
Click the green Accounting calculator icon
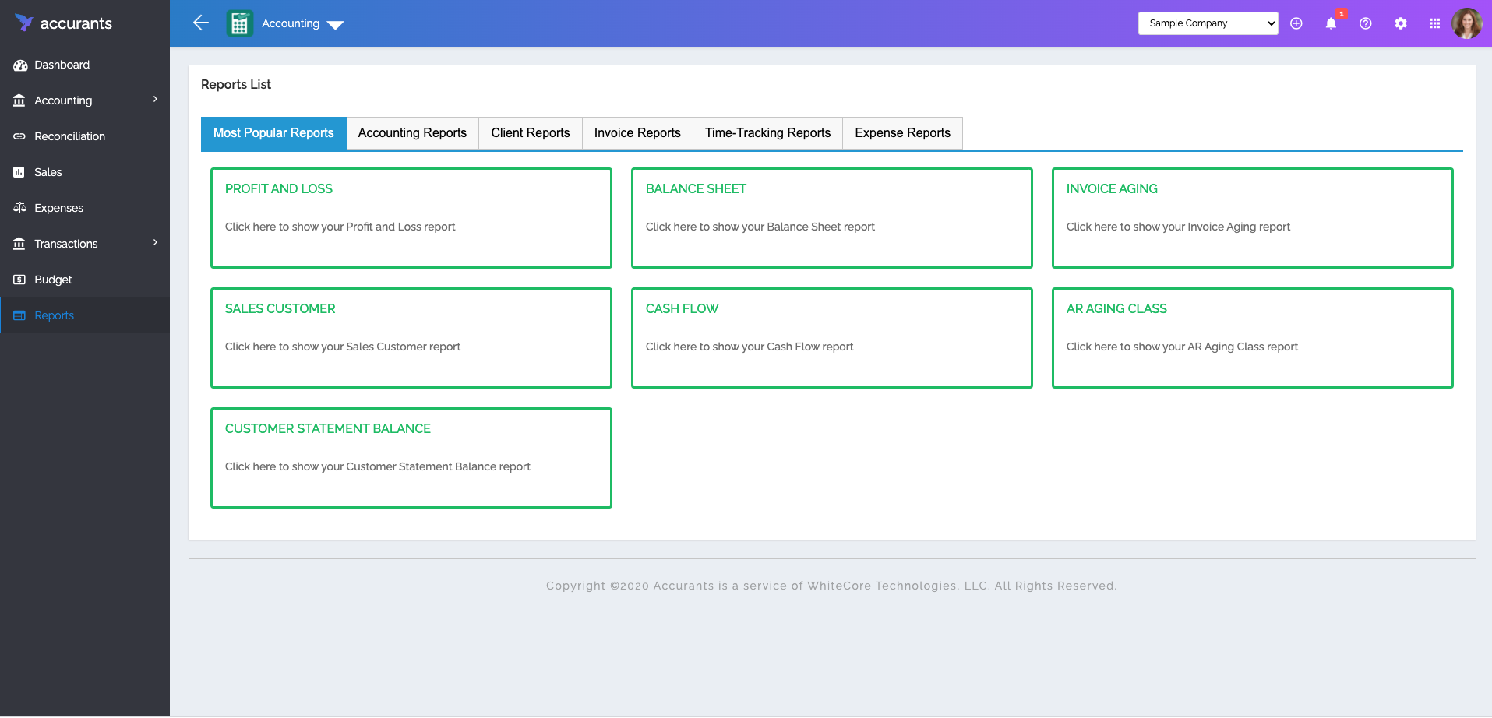click(x=239, y=23)
